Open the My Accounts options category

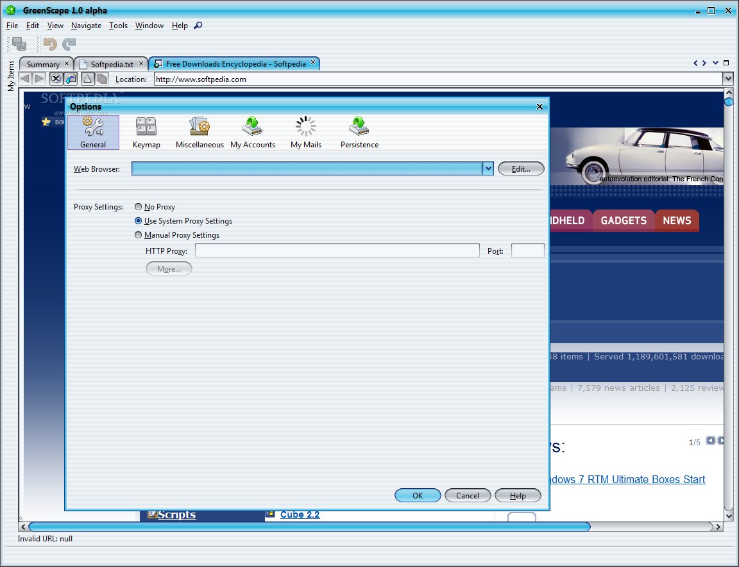point(253,133)
